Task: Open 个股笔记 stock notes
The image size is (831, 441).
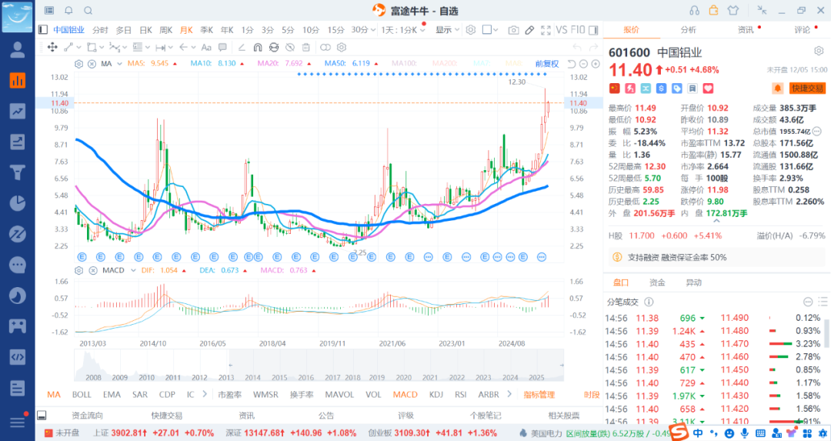Action: 486,416
